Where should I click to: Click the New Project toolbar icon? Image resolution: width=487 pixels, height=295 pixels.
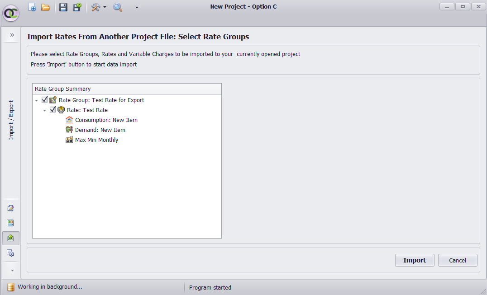(32, 7)
